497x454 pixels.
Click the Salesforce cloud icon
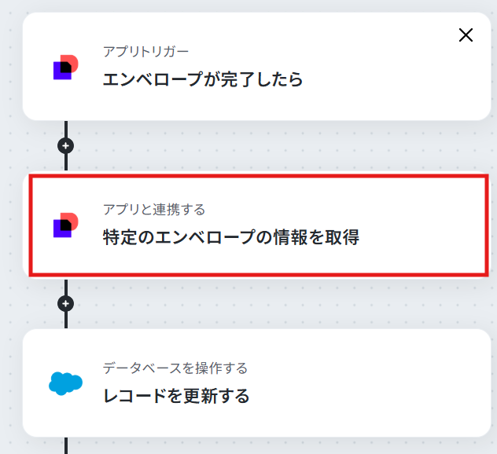point(65,383)
